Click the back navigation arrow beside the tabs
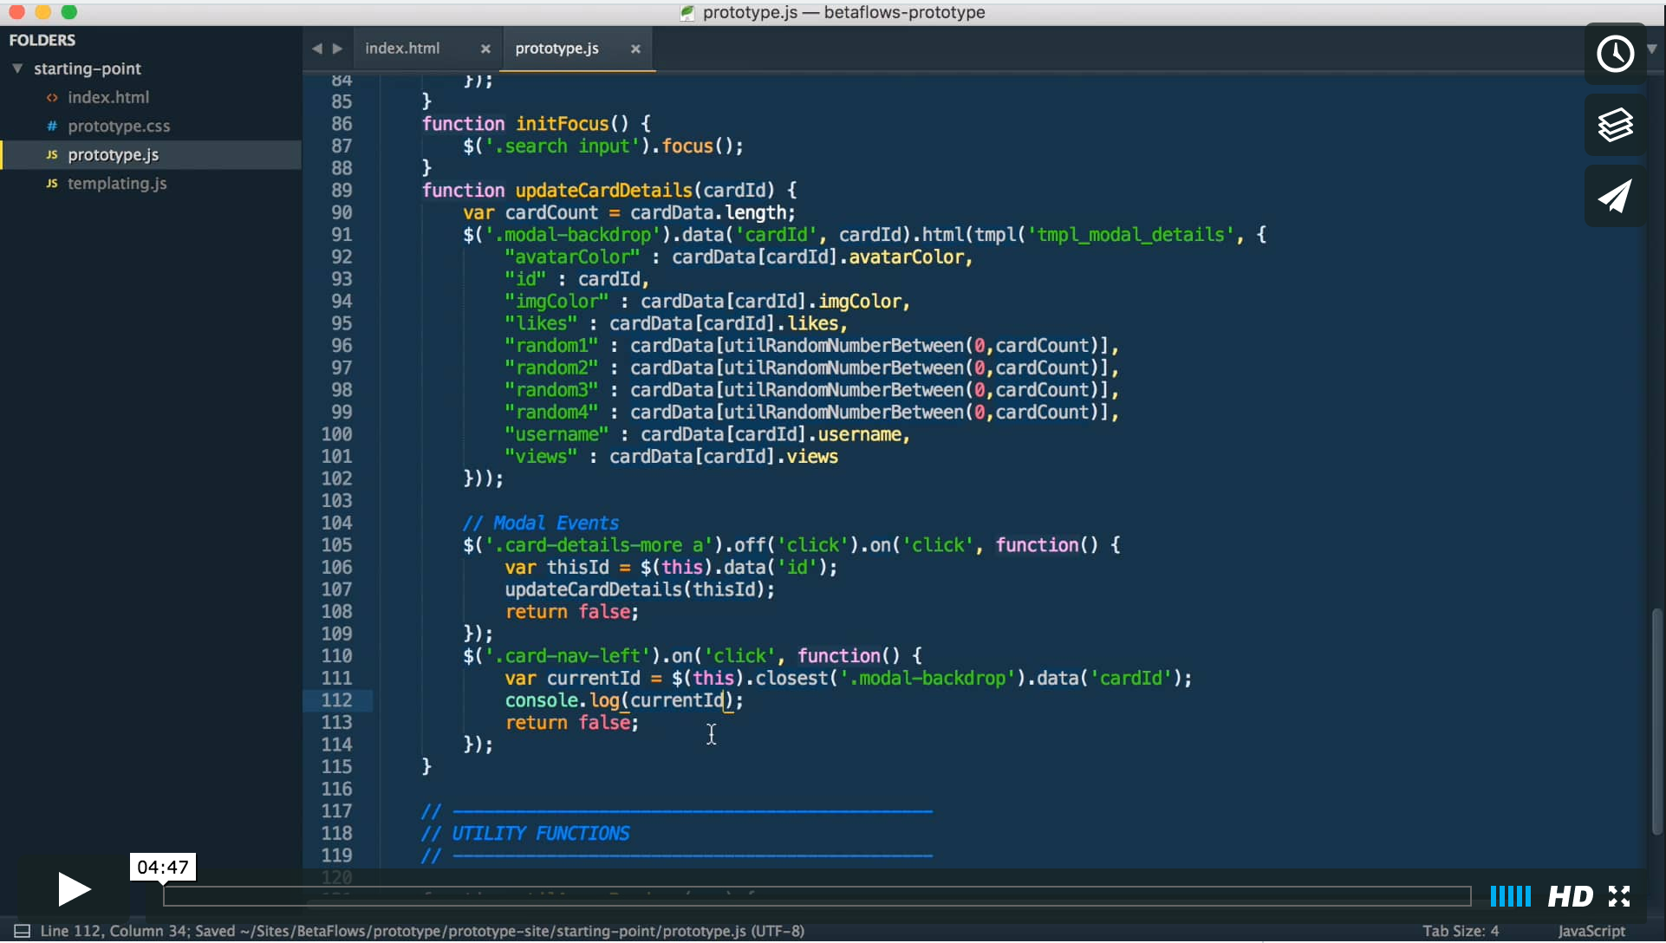1666x943 pixels. pos(316,49)
